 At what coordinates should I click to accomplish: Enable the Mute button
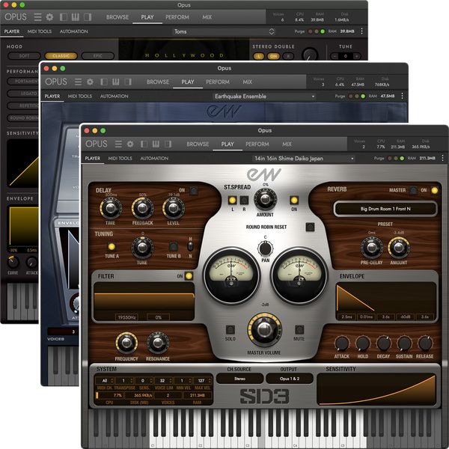[x=299, y=329]
